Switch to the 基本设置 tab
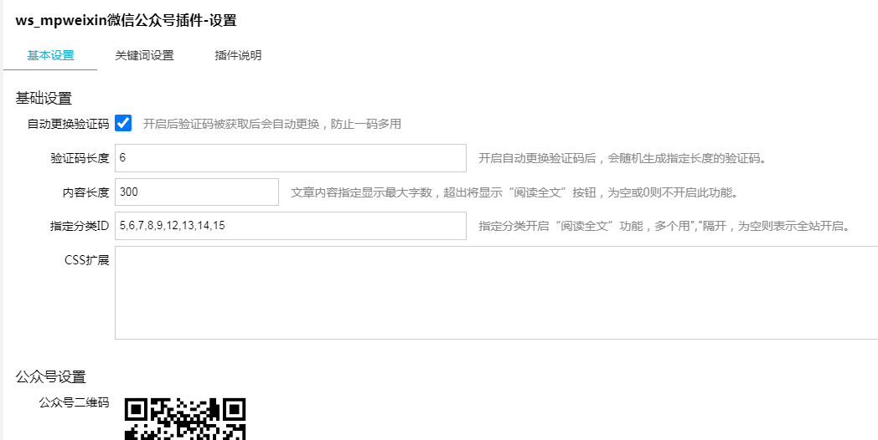This screenshot has width=878, height=440. pos(50,55)
